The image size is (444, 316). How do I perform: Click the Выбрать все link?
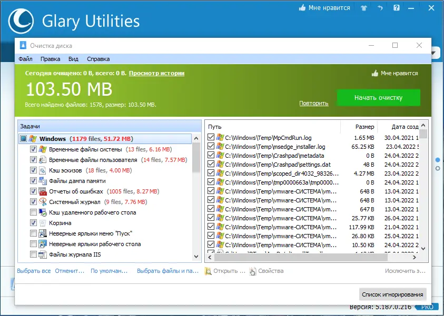click(x=34, y=271)
